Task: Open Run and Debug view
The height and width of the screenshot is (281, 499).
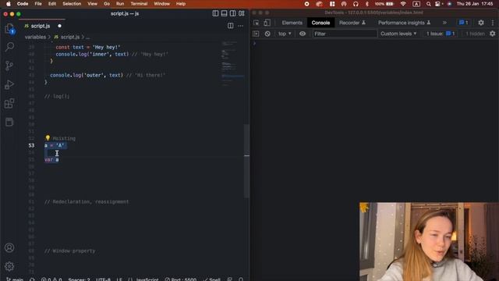Action: click(9, 84)
